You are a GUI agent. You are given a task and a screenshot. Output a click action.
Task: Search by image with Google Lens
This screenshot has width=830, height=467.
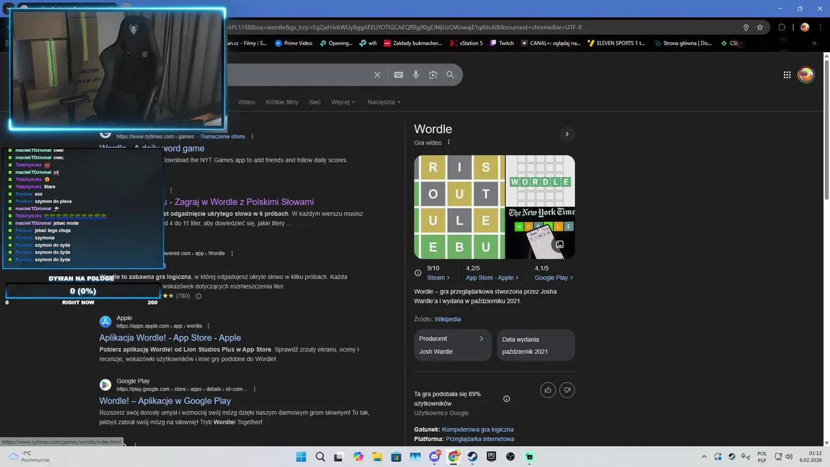[x=433, y=75]
